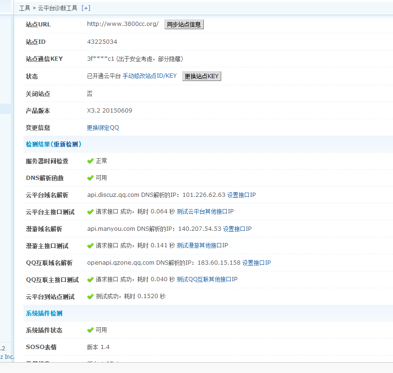Open 测试漫游其他接口IP link
Image resolution: width=393 pixels, height=373 pixels.
tap(202, 246)
